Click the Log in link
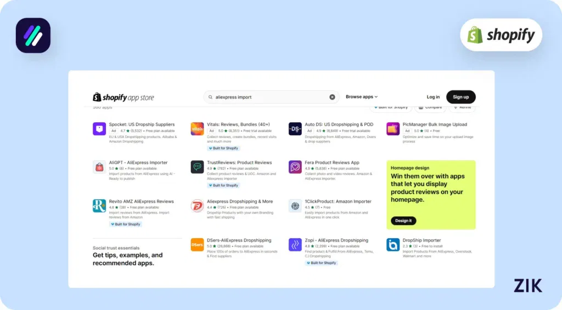 click(x=433, y=97)
